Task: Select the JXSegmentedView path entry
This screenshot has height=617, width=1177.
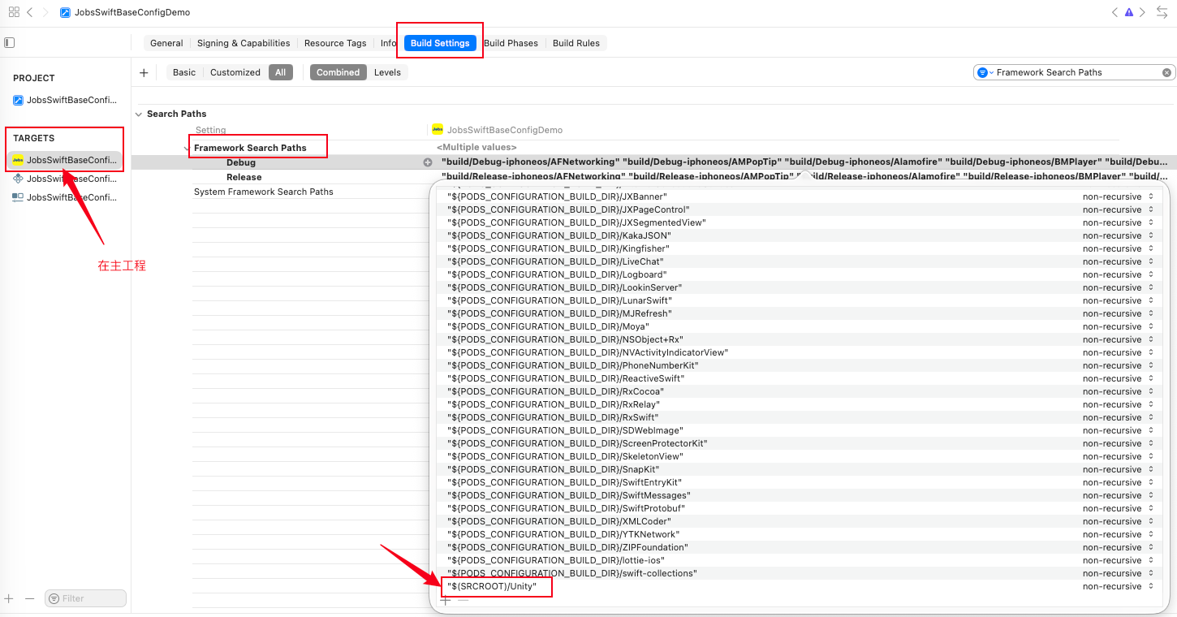Action: tap(576, 222)
